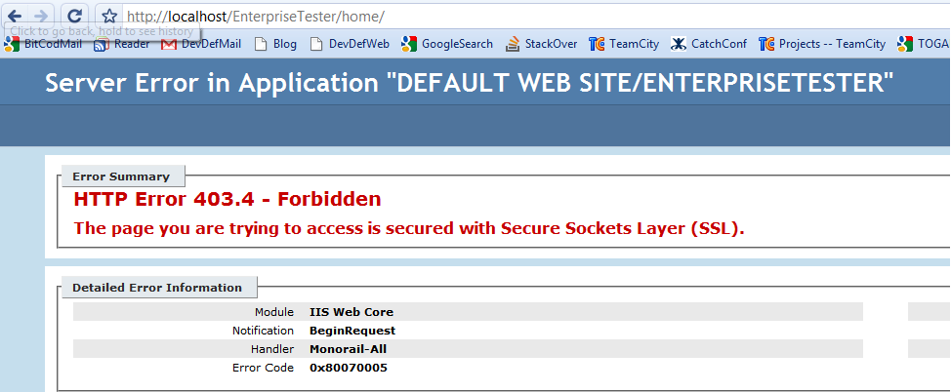This screenshot has width=951, height=392.
Task: Open the Projects -- TeamCity bookmark
Action: click(x=823, y=44)
